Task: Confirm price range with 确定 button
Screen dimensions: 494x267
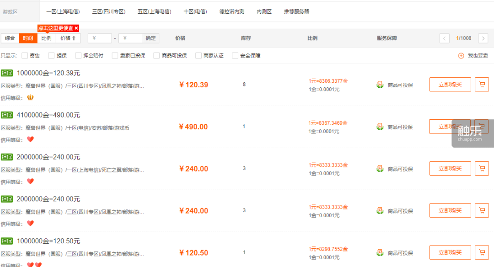Action: click(x=151, y=38)
